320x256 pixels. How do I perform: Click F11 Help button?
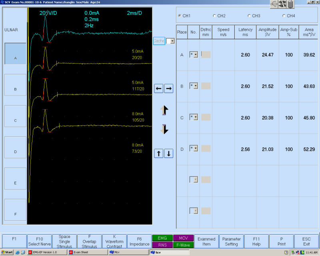click(256, 241)
